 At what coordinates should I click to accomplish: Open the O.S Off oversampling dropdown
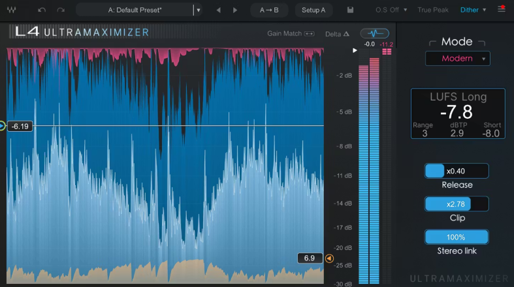coord(391,10)
